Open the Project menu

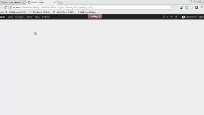pos(29,17)
